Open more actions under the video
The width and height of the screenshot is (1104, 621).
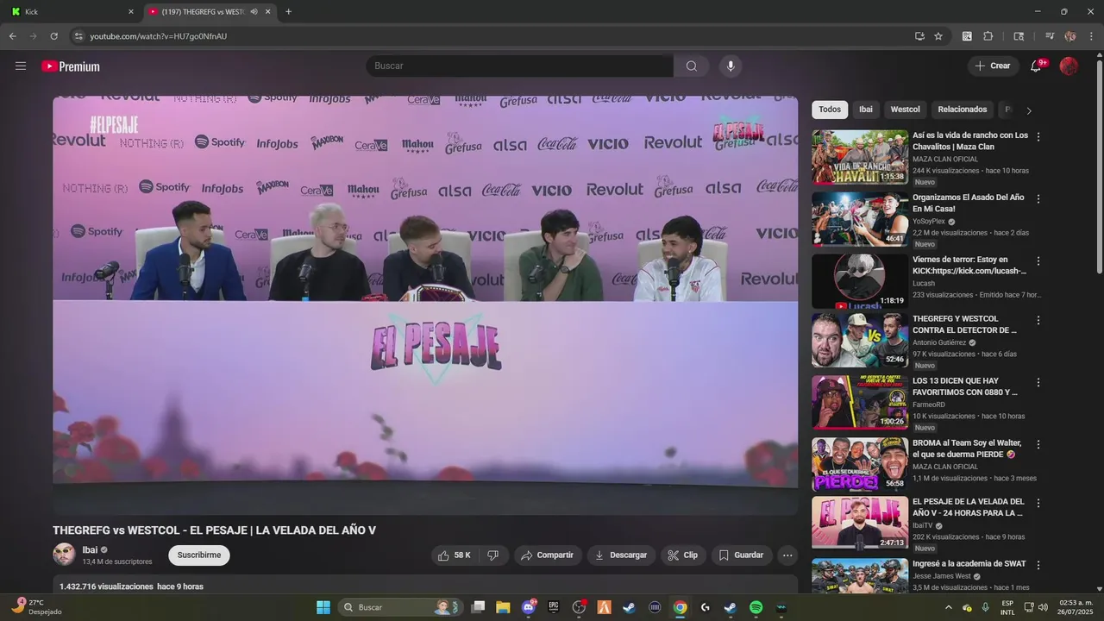pyautogui.click(x=787, y=555)
